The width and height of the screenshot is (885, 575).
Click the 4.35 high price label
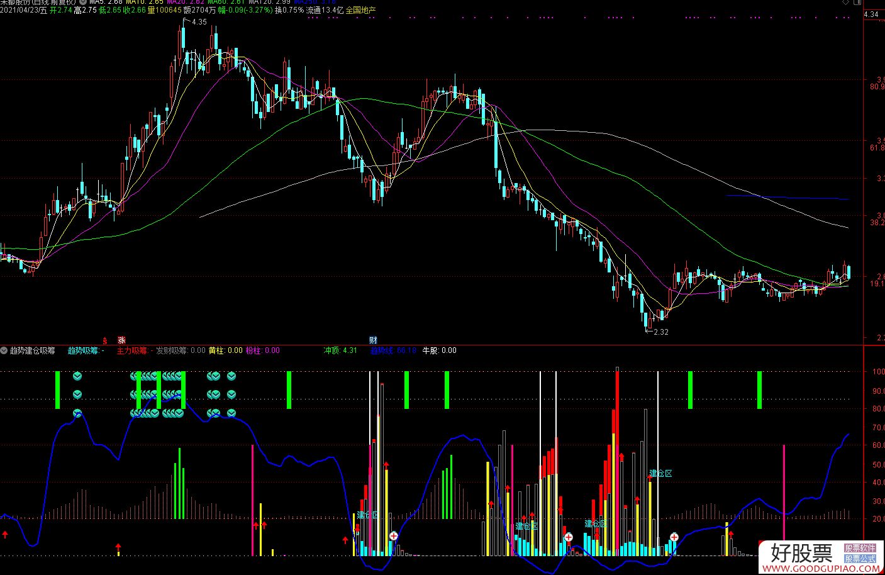pyautogui.click(x=199, y=22)
